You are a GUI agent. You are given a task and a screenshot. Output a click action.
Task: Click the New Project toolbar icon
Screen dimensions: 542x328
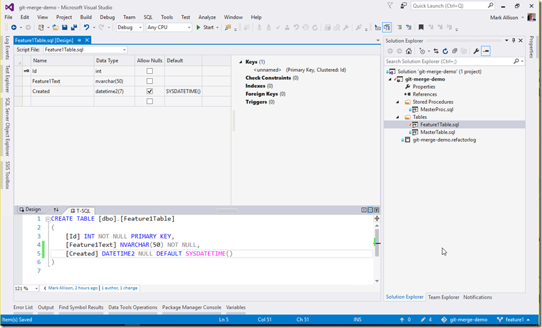[41, 27]
